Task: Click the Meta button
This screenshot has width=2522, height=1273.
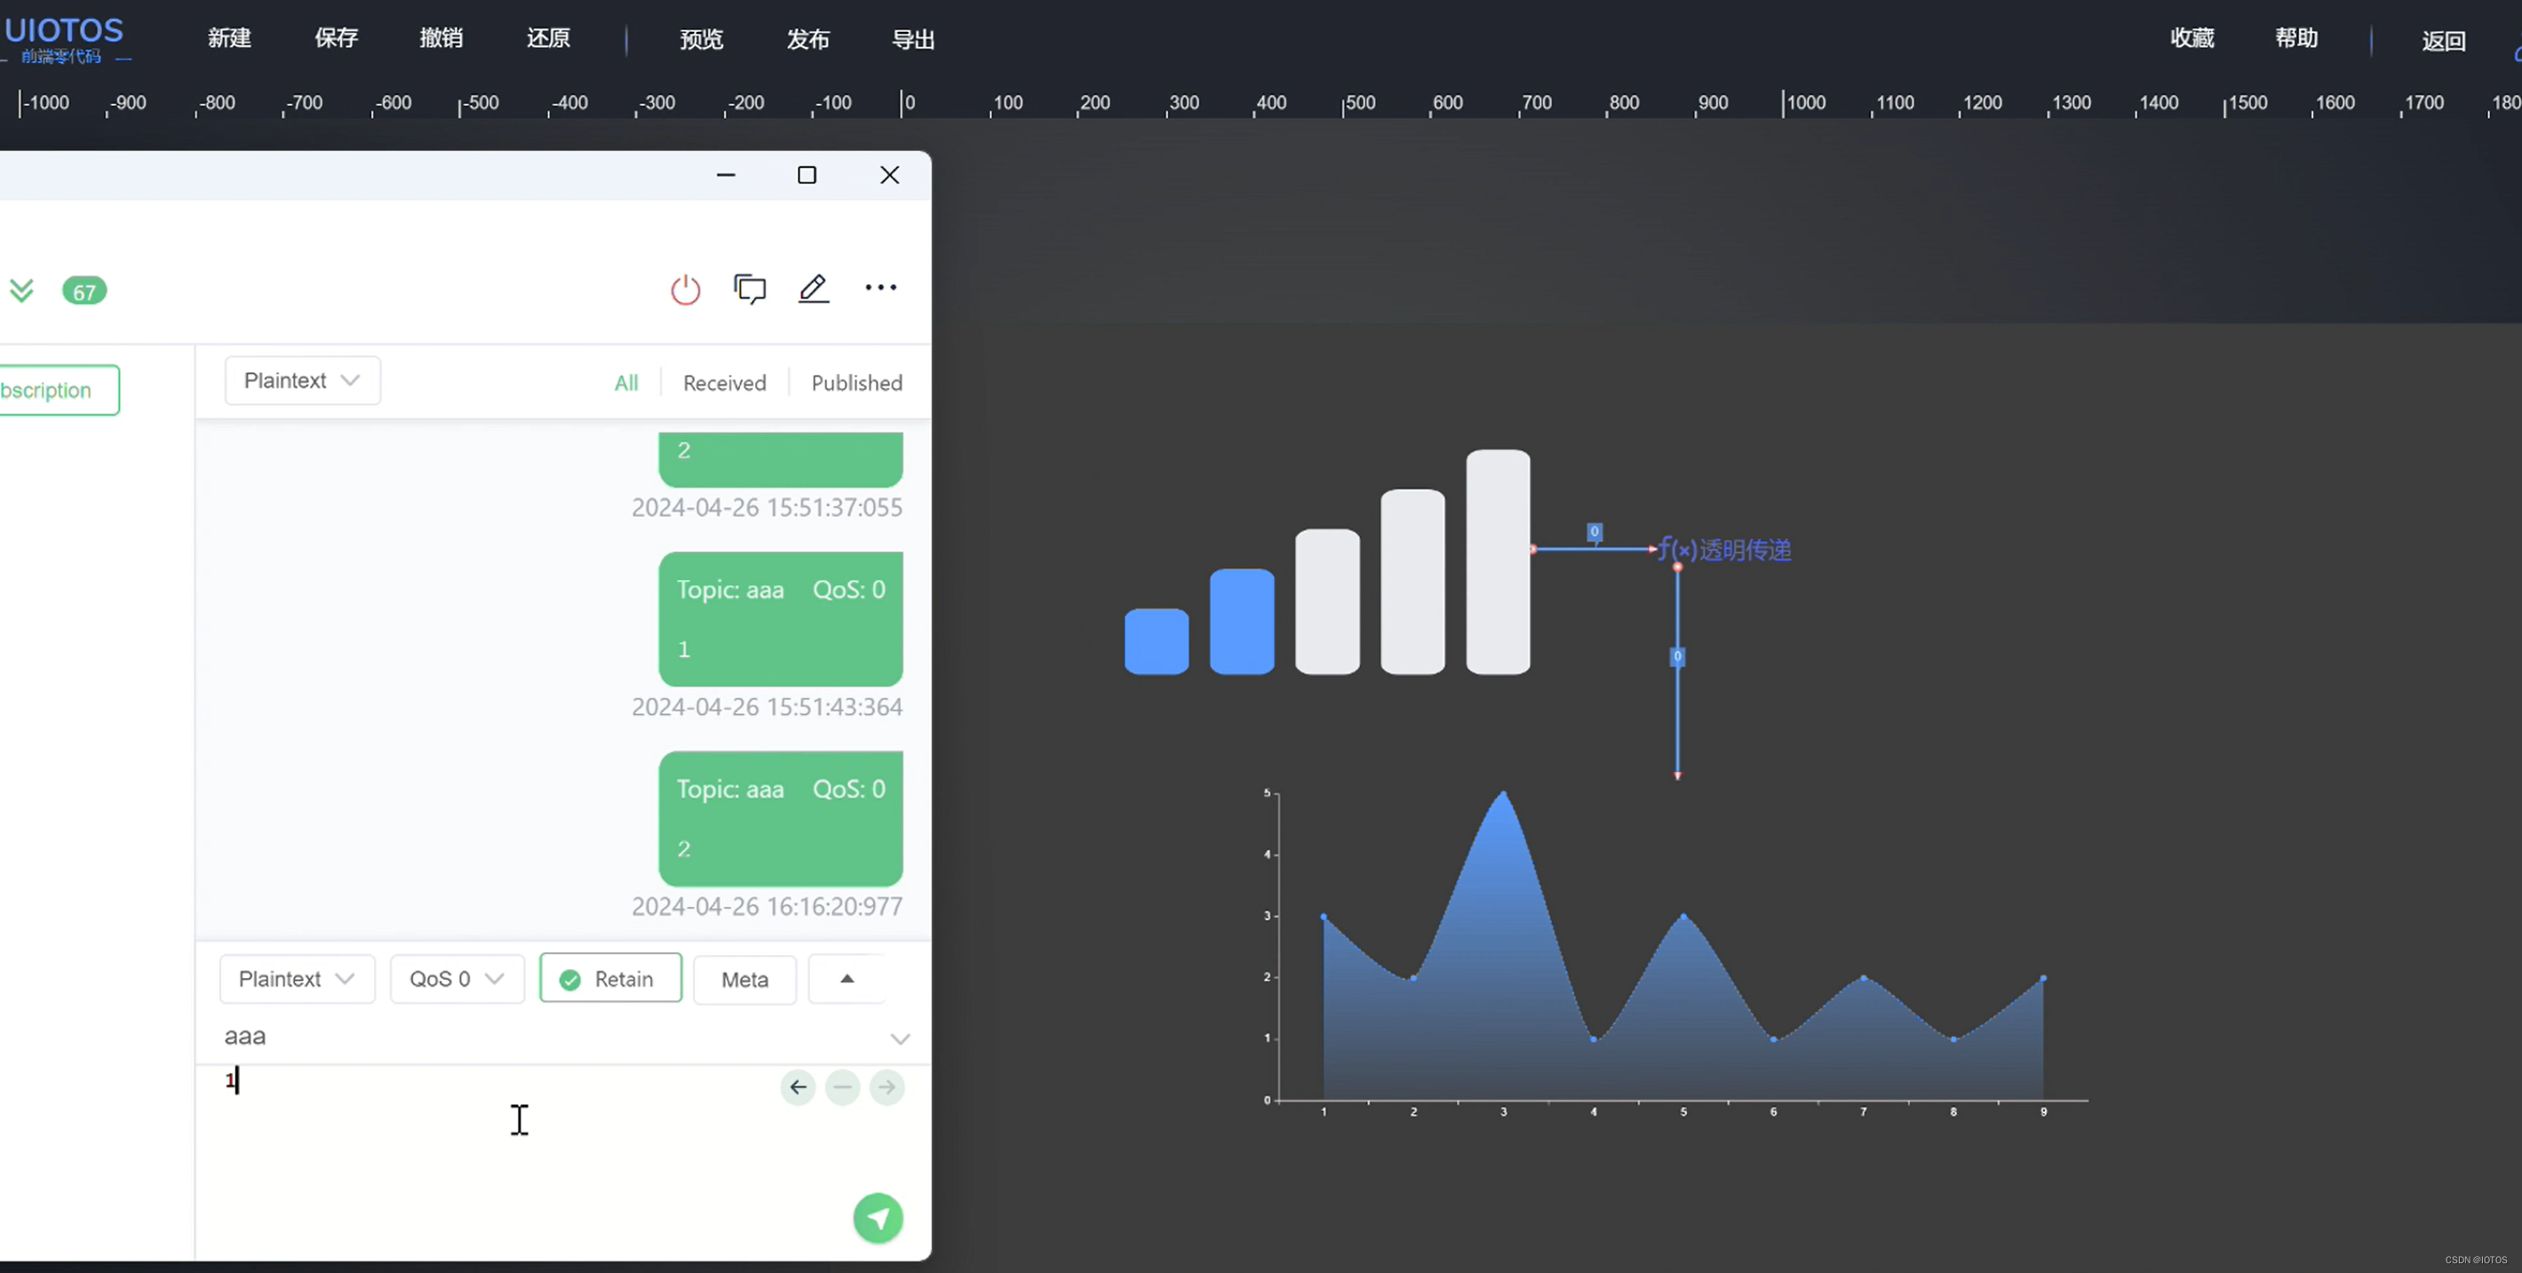Action: point(745,977)
